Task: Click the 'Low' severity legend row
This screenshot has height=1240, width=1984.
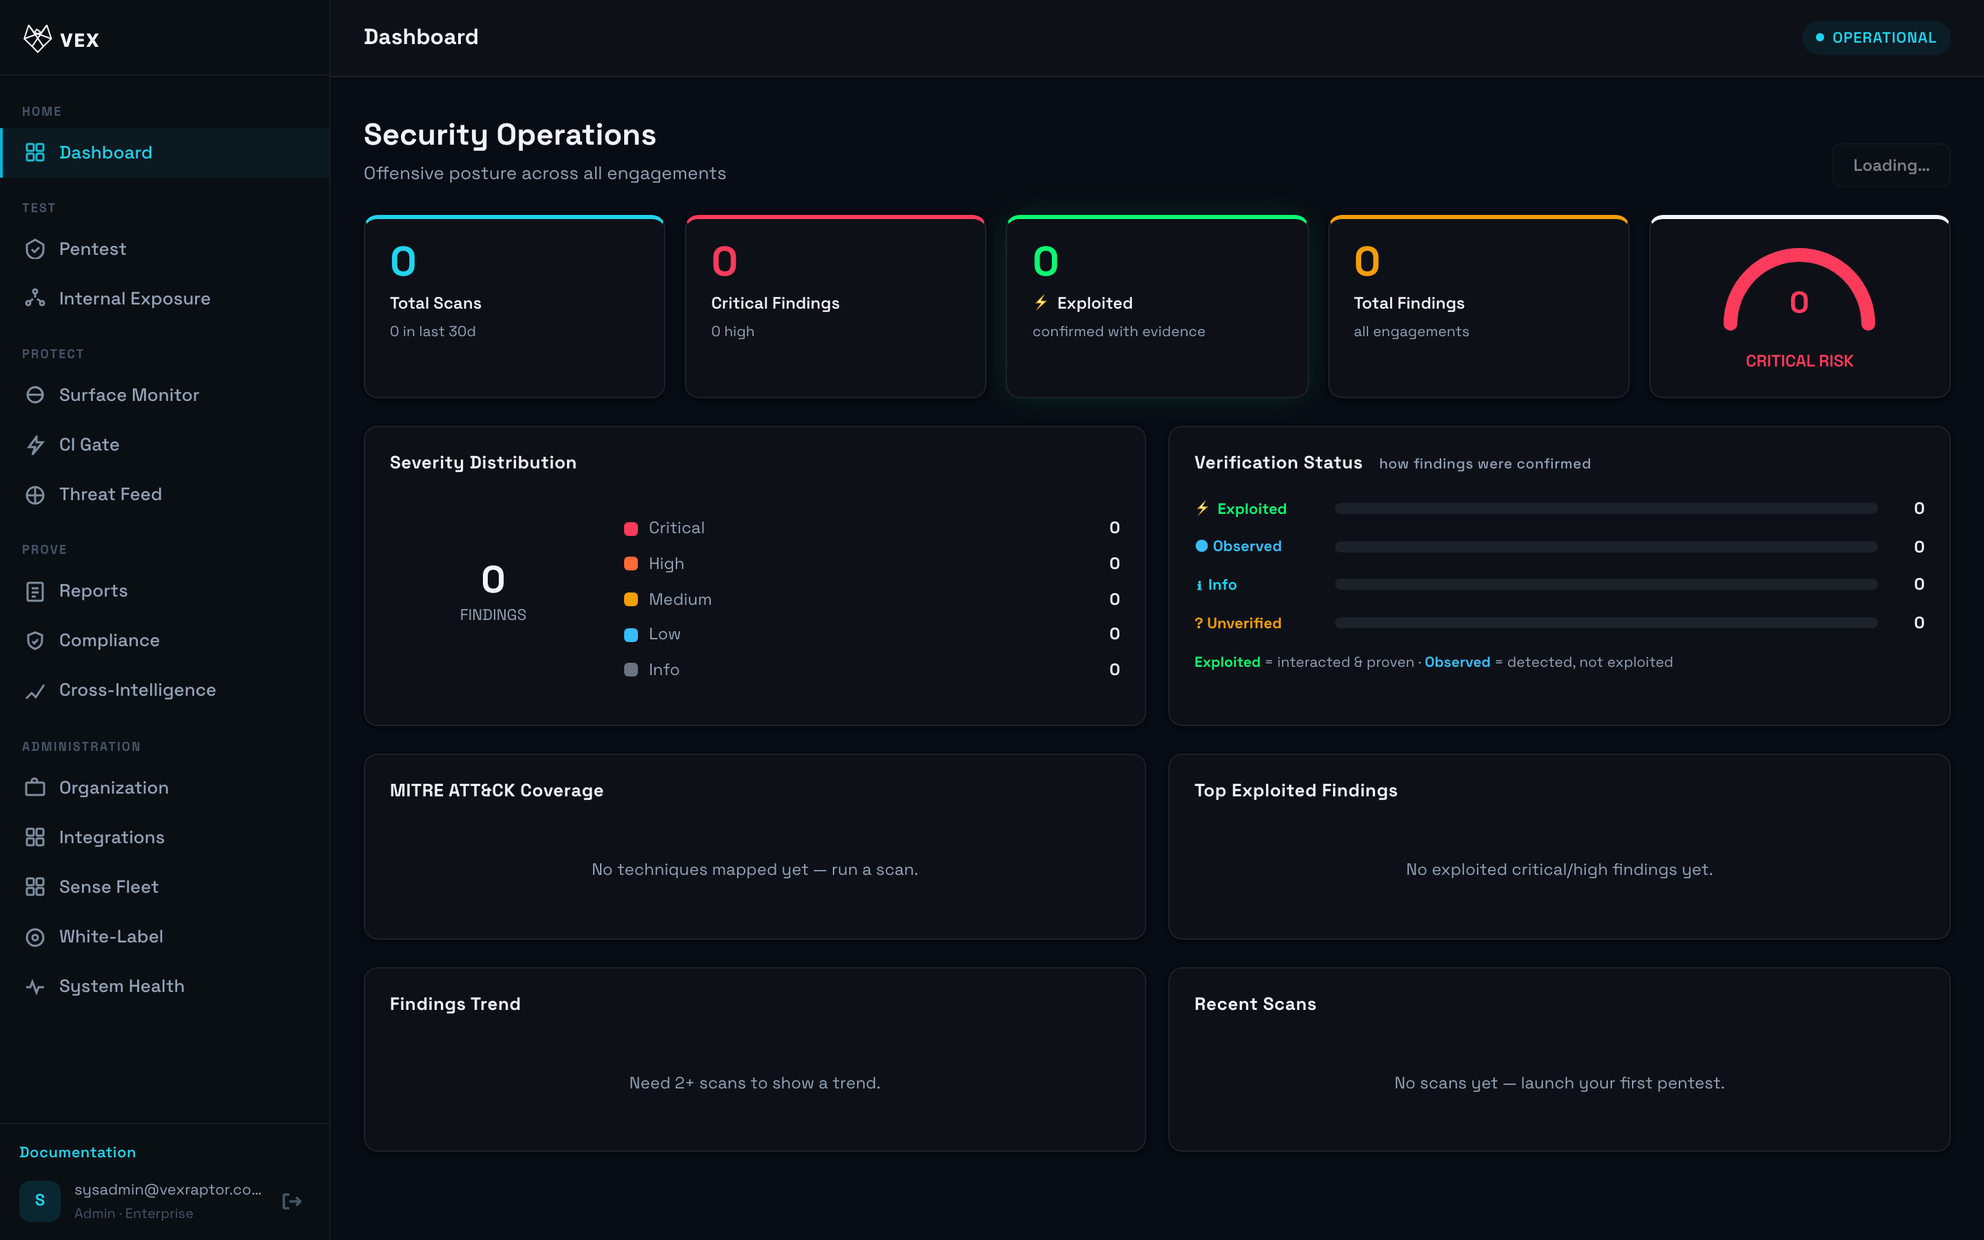Action: pos(871,634)
